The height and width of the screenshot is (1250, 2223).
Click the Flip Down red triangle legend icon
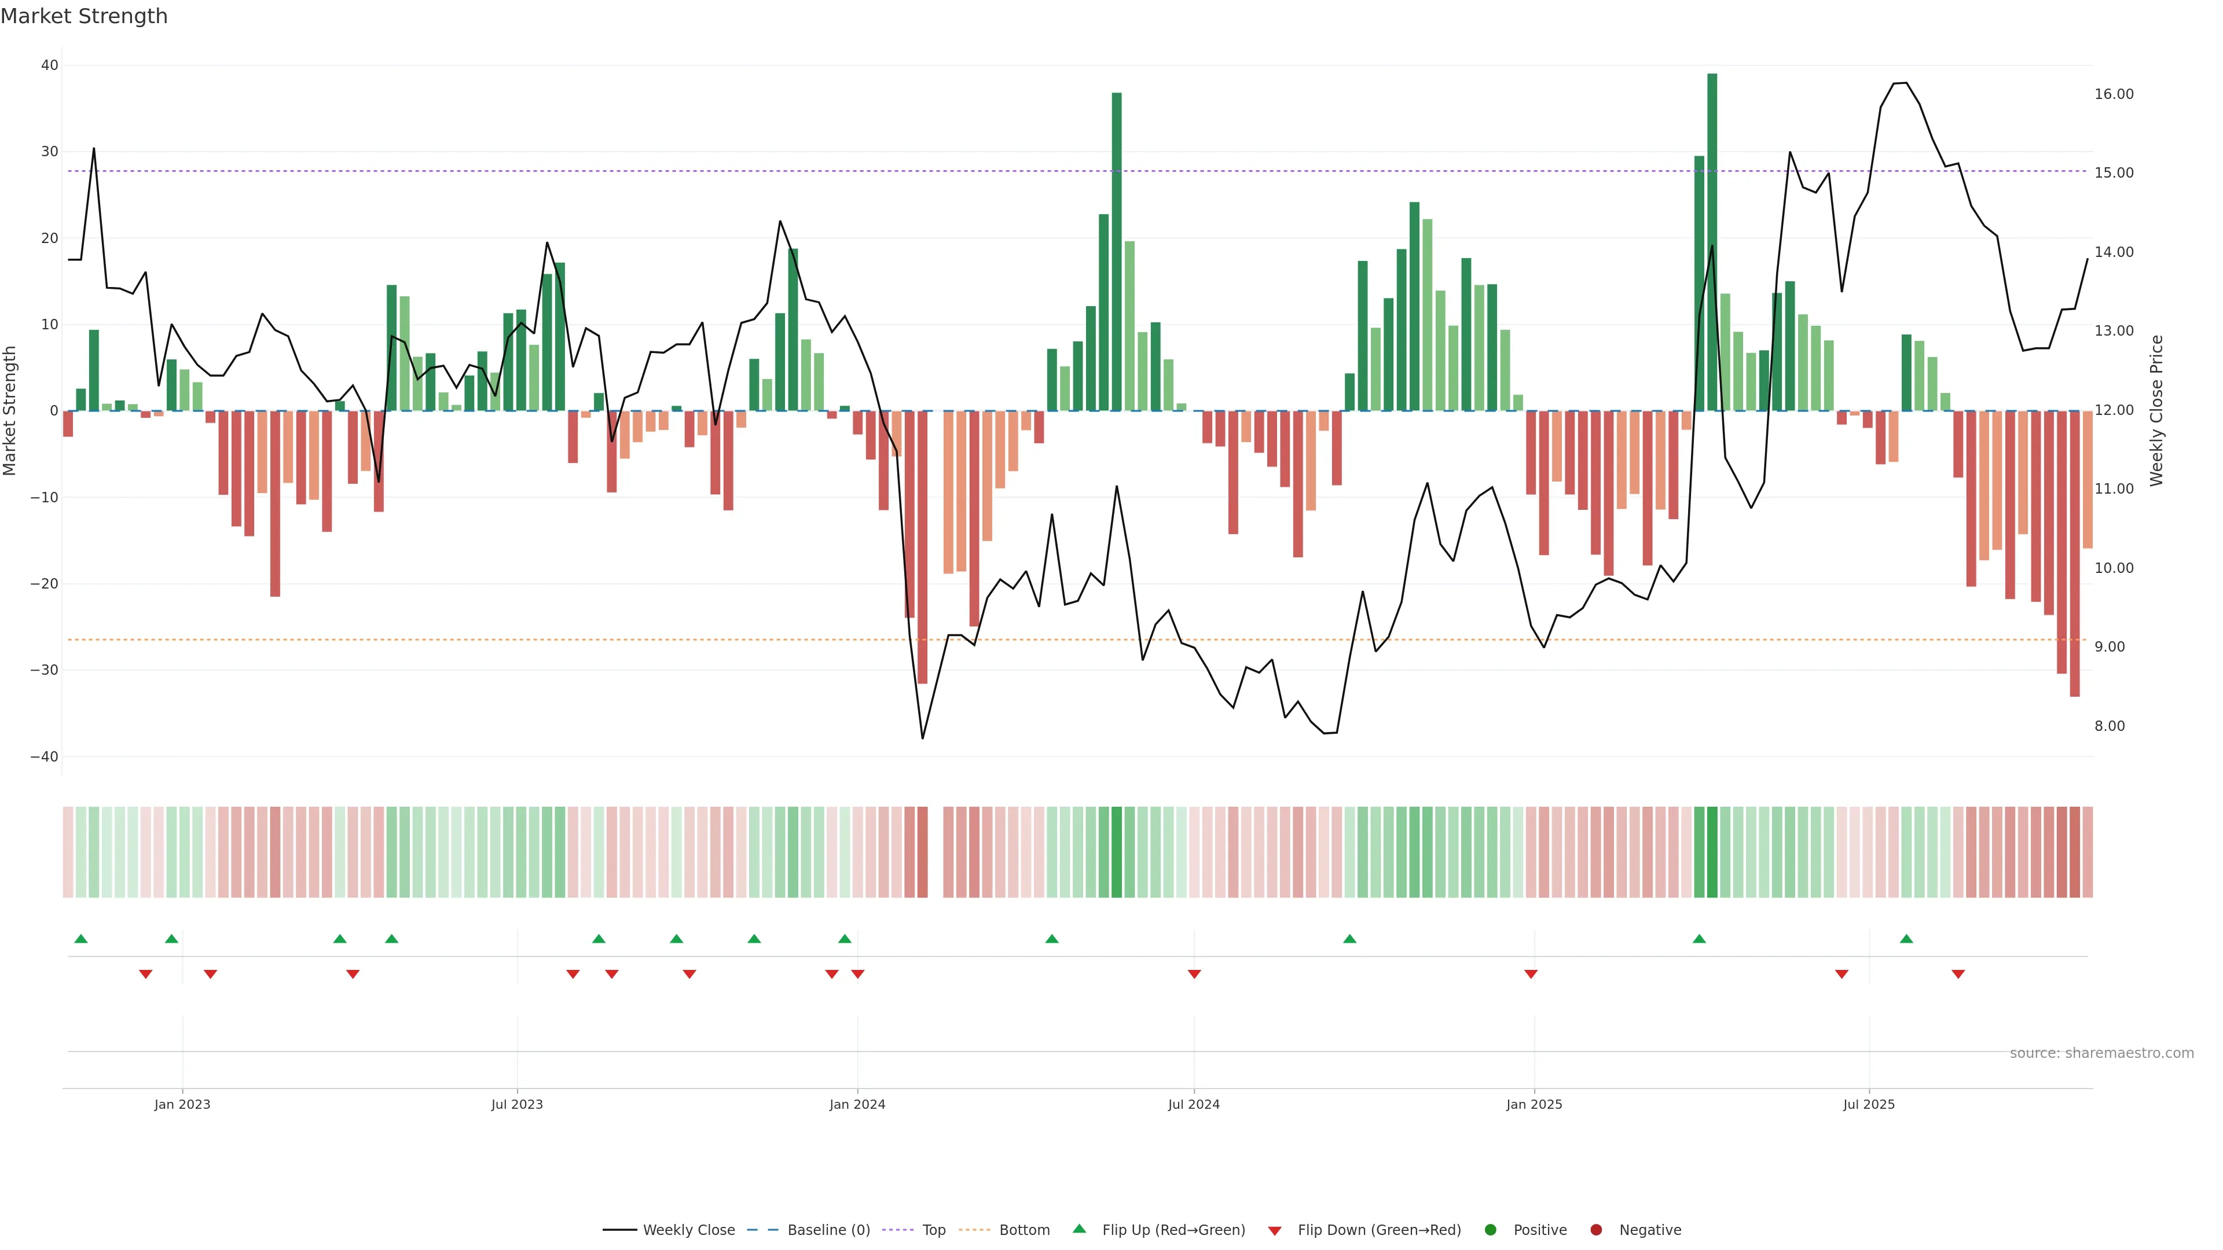point(1275,1231)
